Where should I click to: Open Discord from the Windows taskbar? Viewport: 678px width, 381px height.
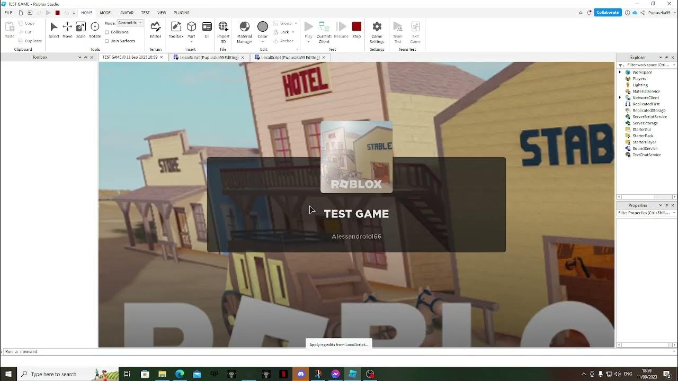tap(301, 374)
